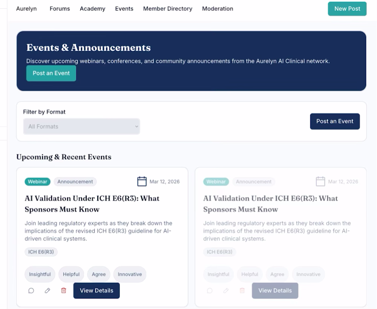This screenshot has height=309, width=377.
Task: Open the Member Directory menu item
Action: coord(168,9)
